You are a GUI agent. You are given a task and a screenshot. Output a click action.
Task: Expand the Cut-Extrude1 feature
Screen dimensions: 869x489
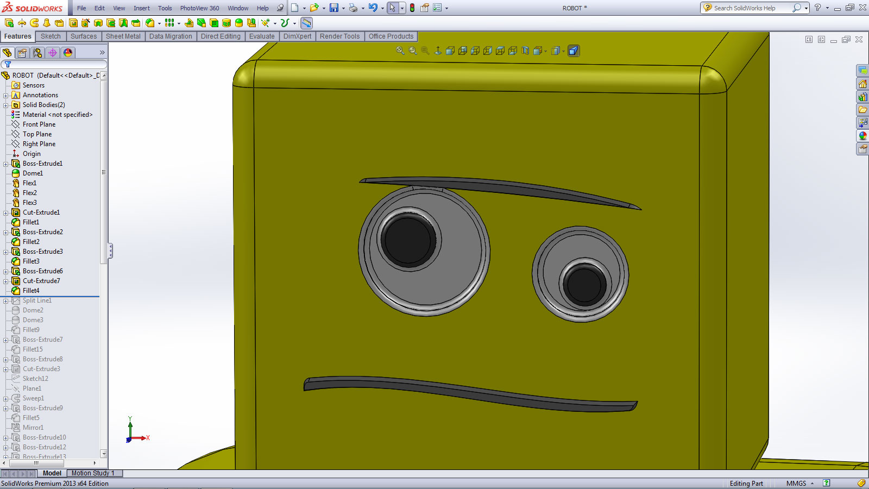pyautogui.click(x=6, y=212)
